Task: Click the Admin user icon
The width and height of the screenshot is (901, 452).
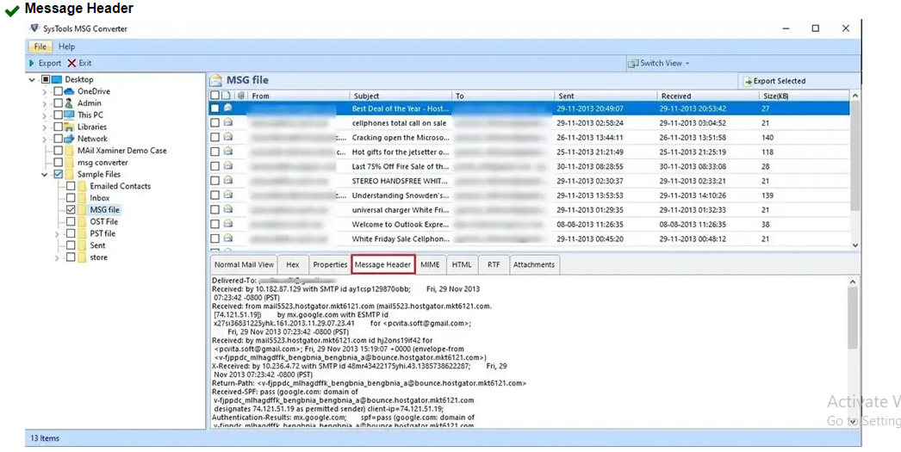Action: (x=69, y=103)
